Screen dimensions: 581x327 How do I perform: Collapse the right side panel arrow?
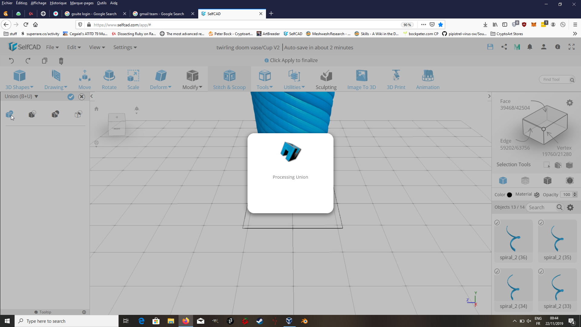click(x=489, y=96)
